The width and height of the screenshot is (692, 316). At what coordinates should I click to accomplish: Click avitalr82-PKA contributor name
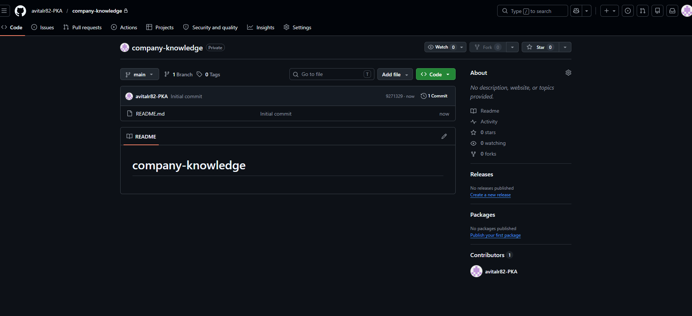point(501,272)
